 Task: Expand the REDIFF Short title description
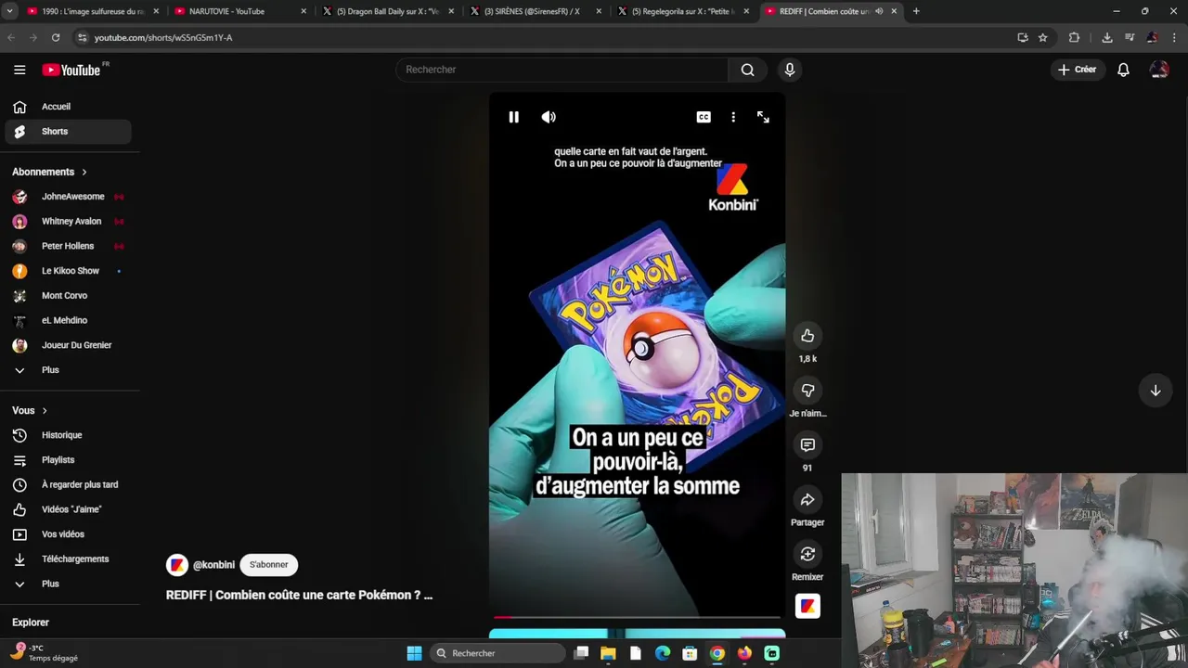[299, 595]
